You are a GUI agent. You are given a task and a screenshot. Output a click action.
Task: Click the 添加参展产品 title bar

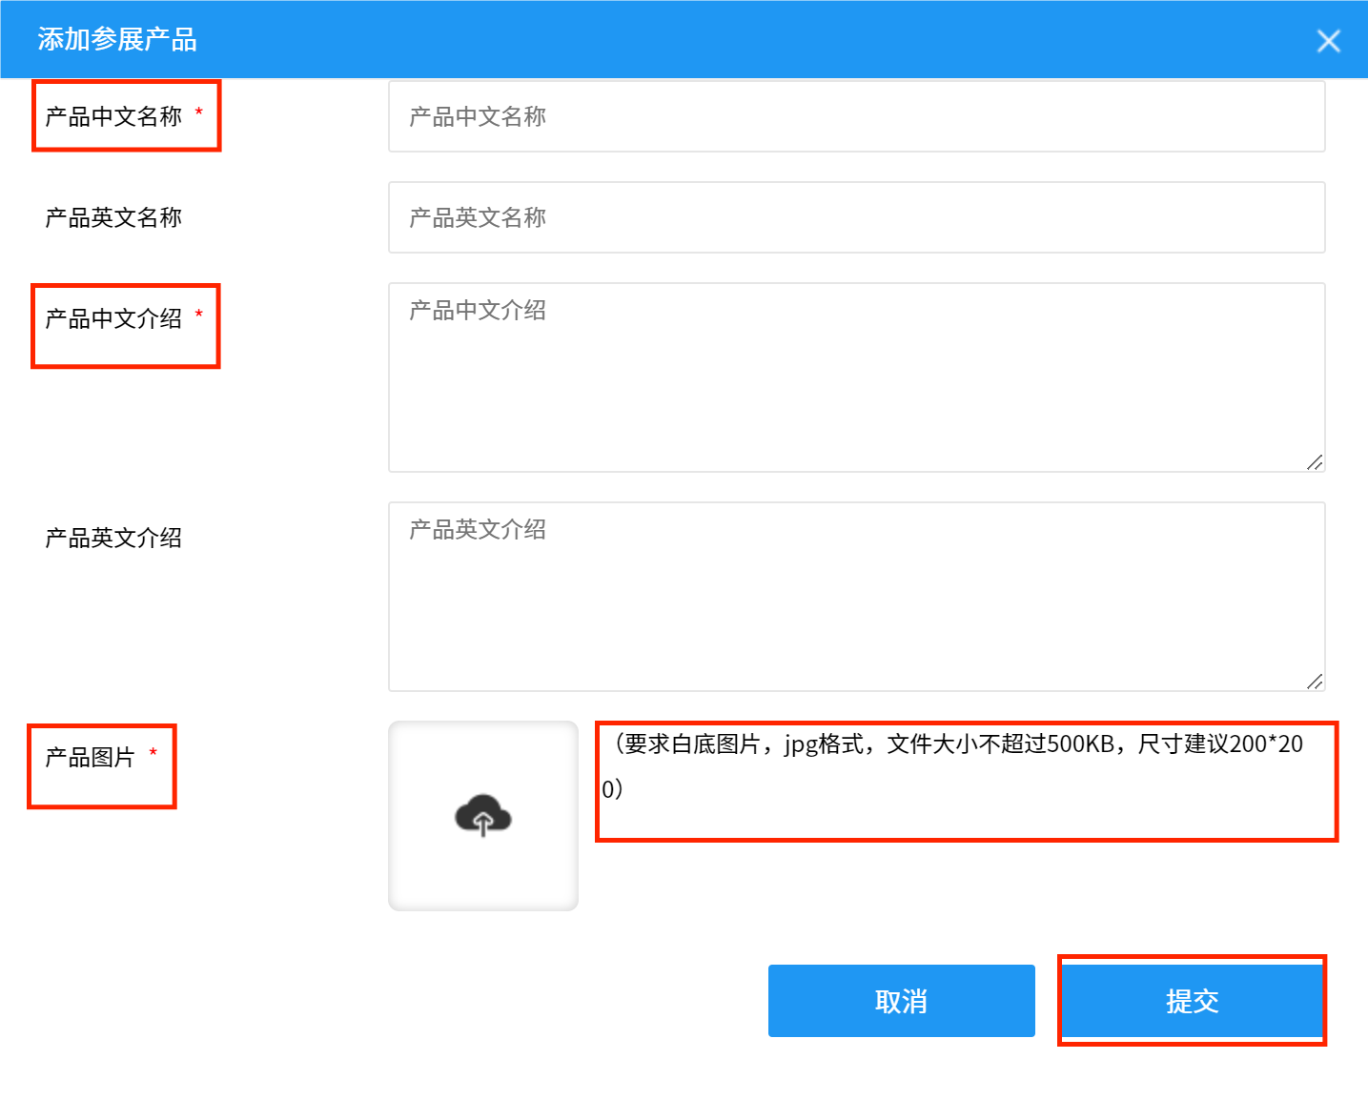(114, 40)
